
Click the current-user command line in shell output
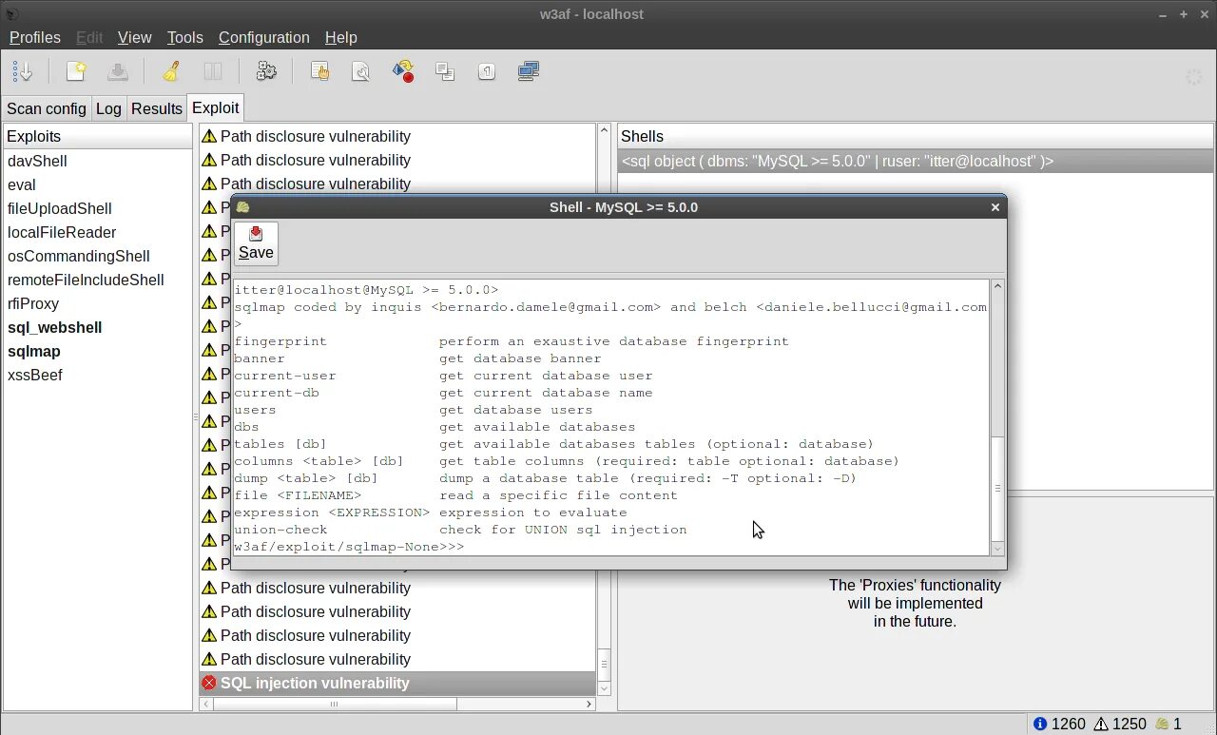pos(443,376)
